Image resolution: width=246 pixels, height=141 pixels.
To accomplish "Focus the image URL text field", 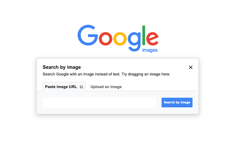I will (x=99, y=102).
